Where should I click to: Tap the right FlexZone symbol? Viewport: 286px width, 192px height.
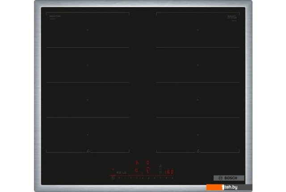pyautogui.click(x=198, y=151)
